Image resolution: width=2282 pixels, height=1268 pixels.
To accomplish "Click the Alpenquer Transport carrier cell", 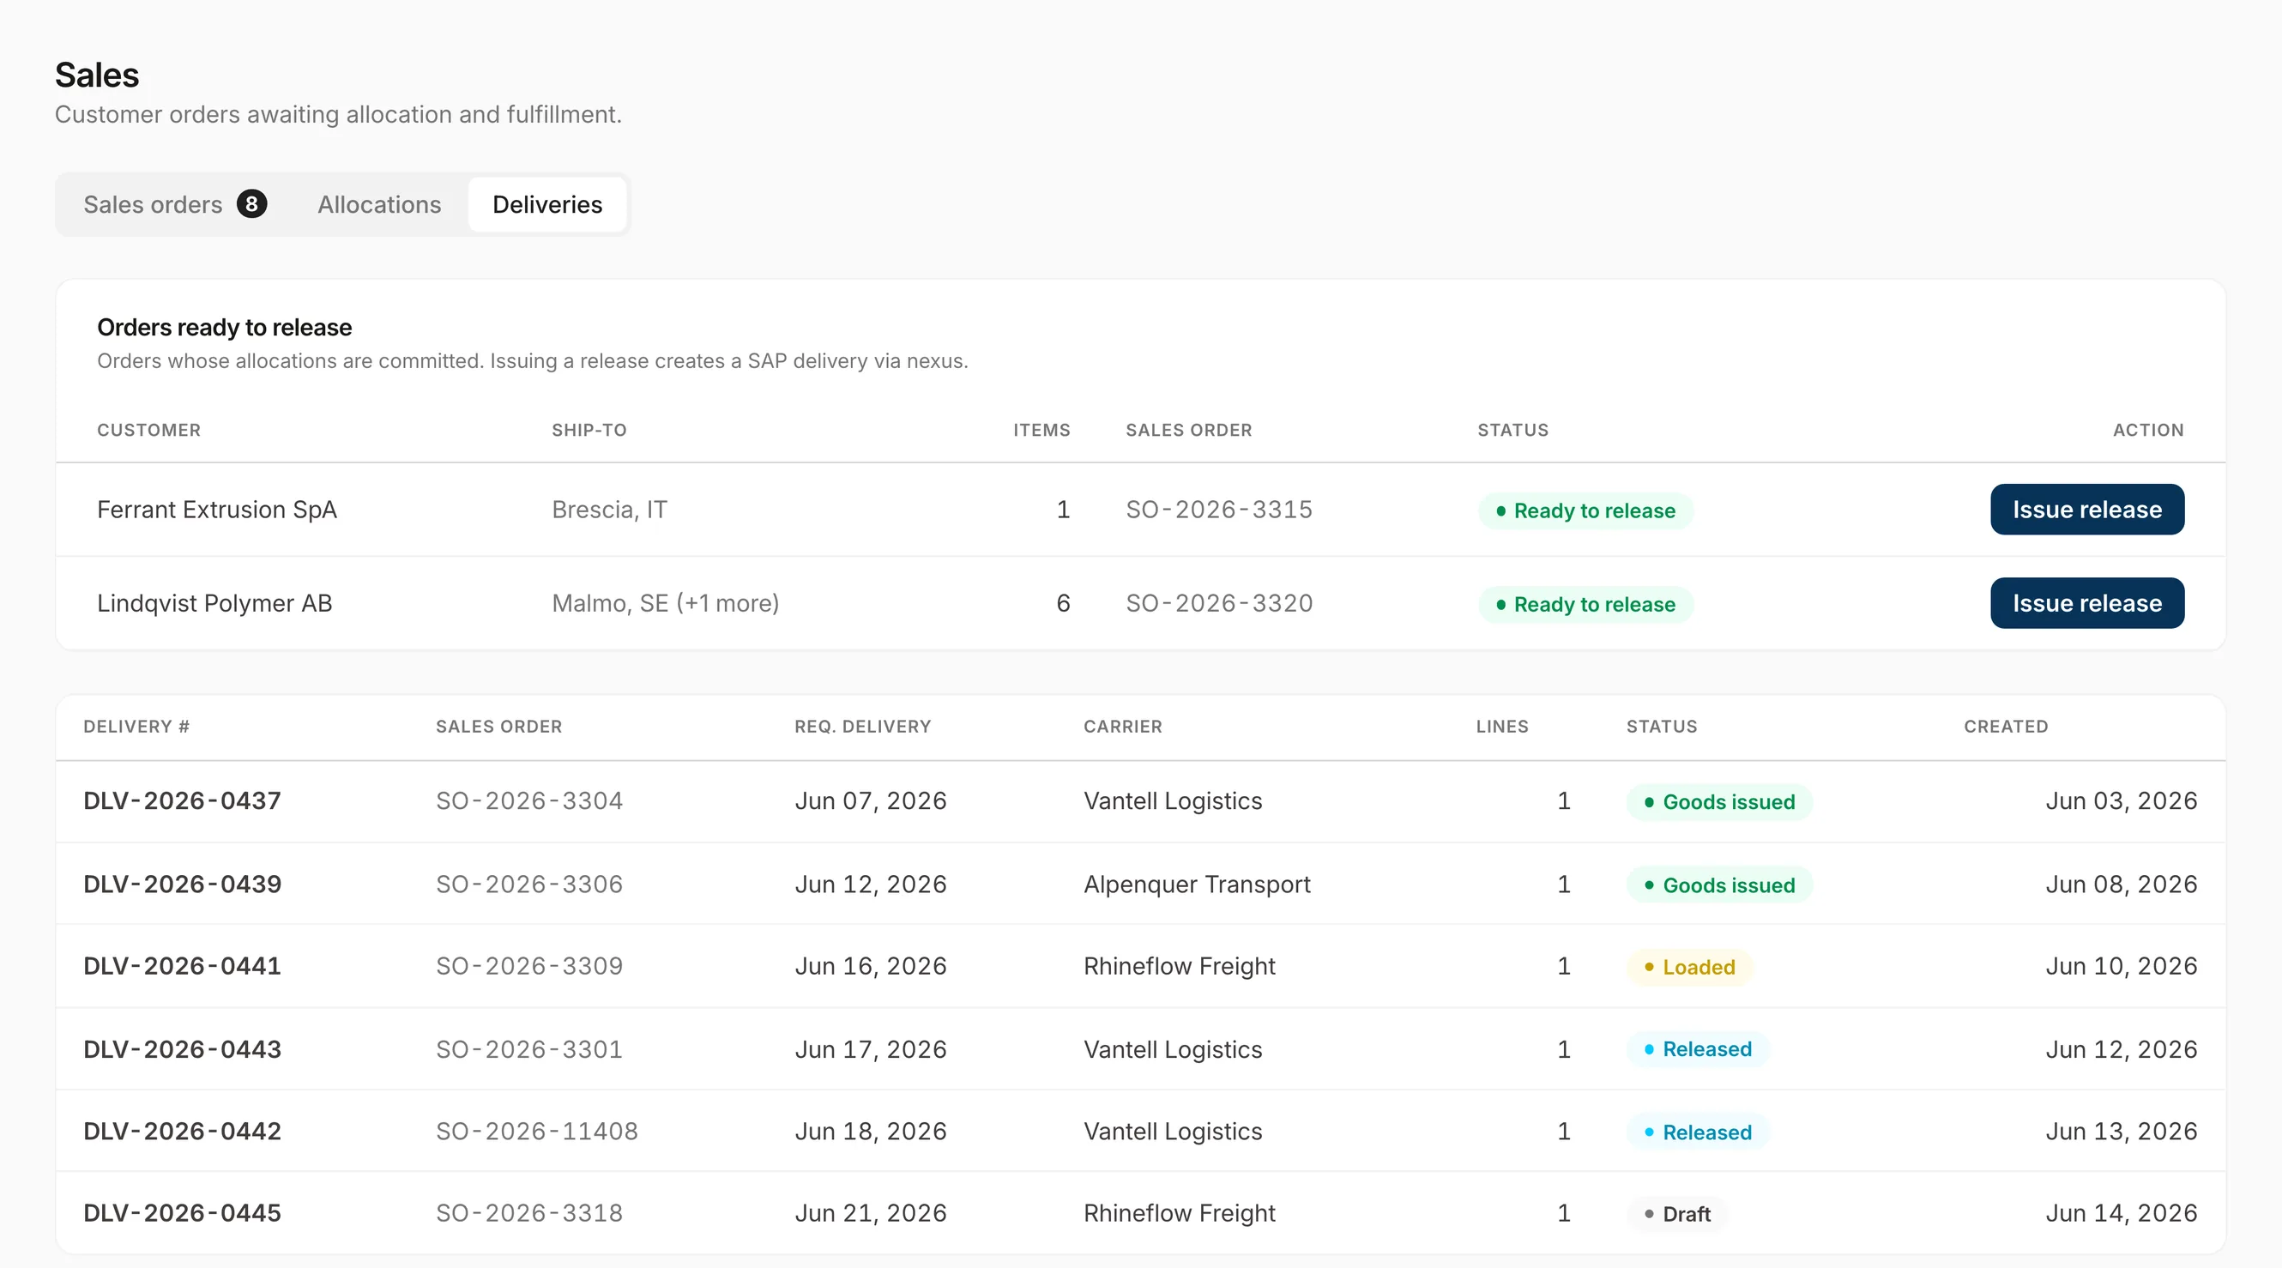I will [1197, 885].
